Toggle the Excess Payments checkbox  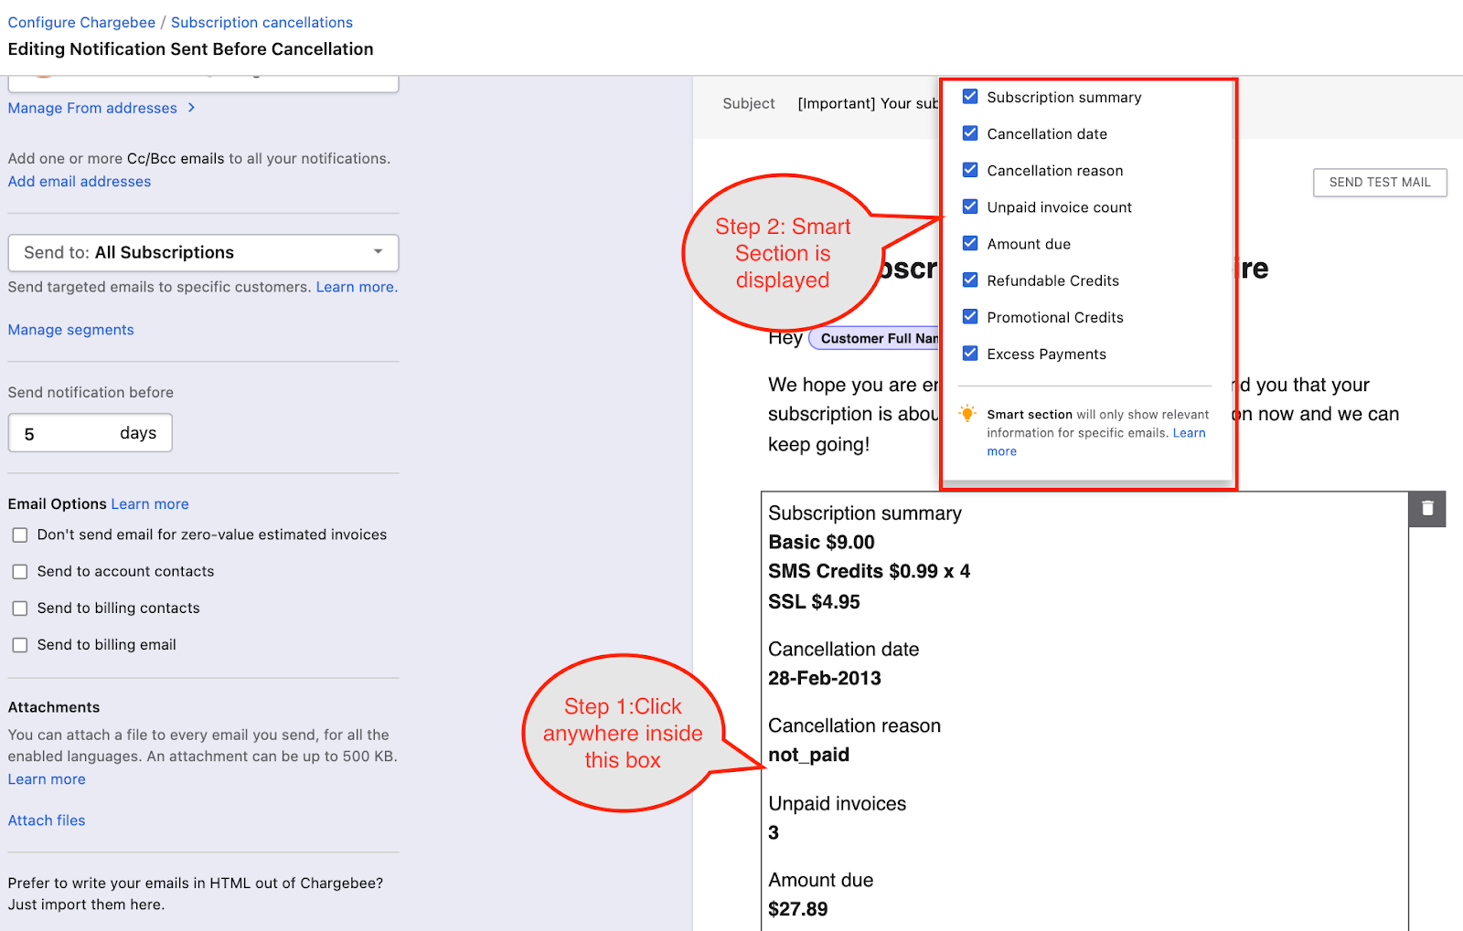970,354
